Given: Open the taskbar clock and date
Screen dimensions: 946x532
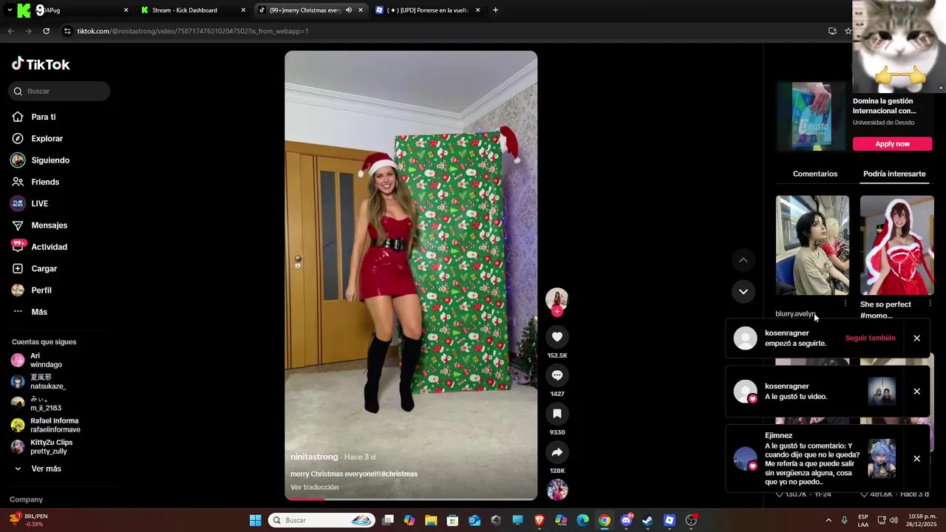Looking at the screenshot, I should (922, 520).
